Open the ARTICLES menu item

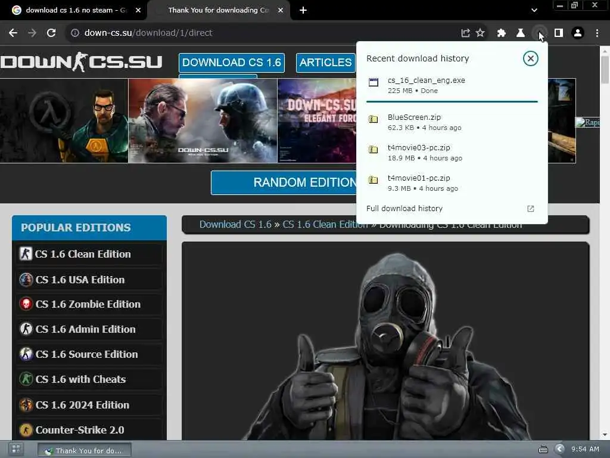pos(326,63)
